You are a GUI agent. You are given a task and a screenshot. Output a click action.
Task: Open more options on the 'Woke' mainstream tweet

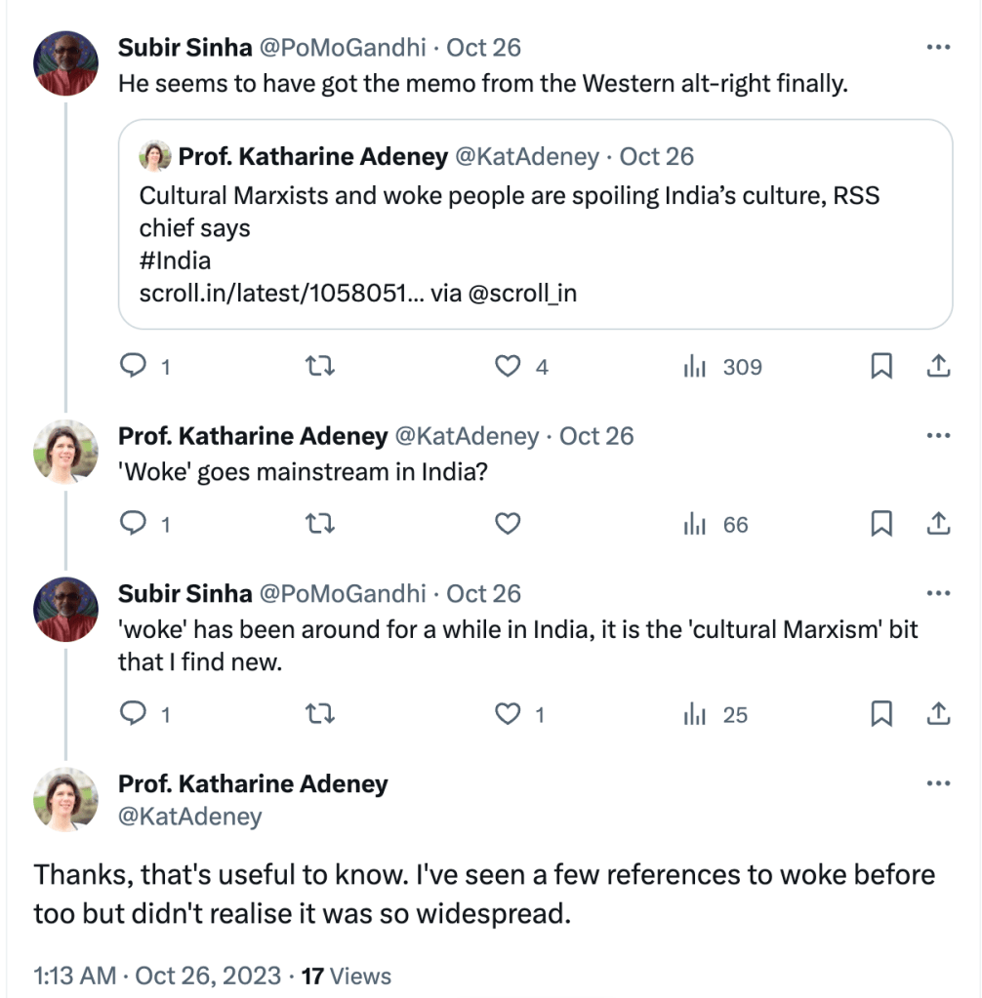coord(937,435)
